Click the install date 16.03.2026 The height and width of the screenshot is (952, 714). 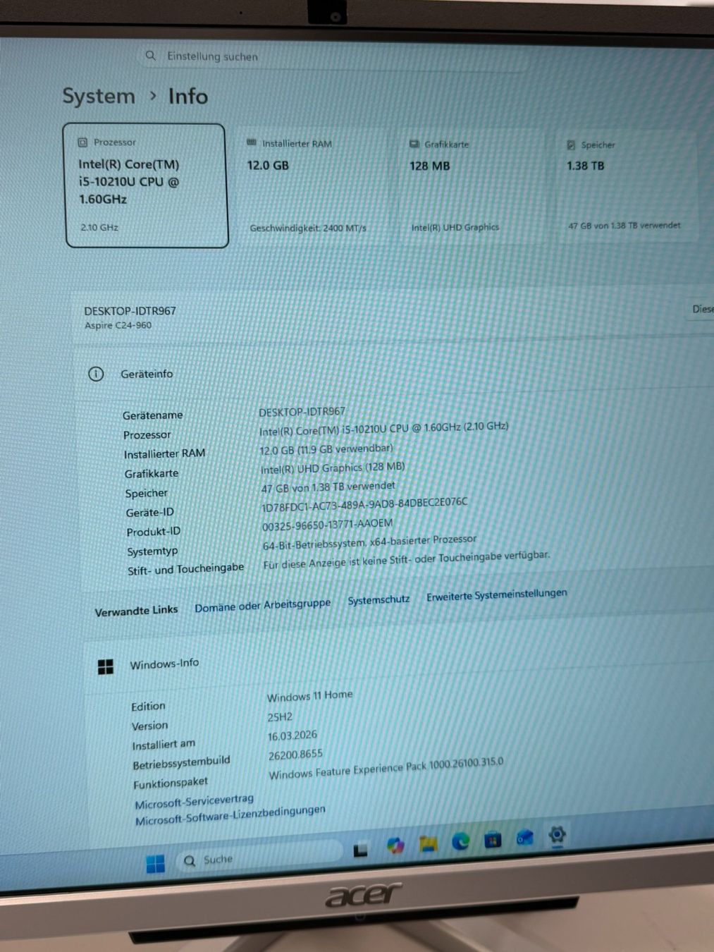[x=293, y=736]
